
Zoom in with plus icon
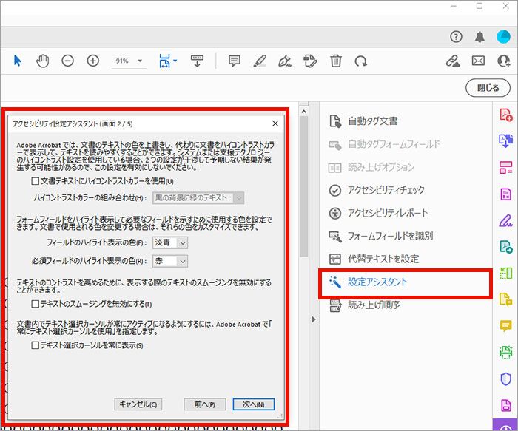pos(92,61)
